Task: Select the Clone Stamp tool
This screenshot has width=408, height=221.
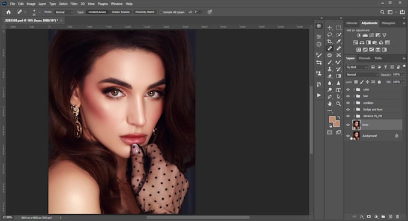Action: [x=329, y=69]
